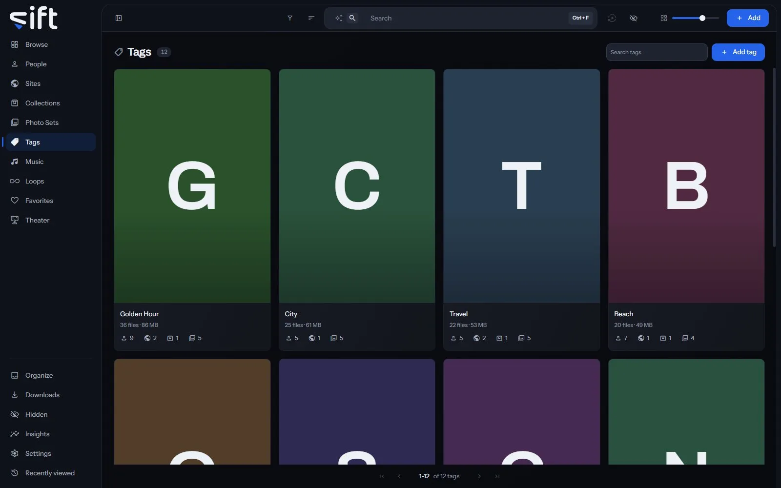Click the Sift logo
Viewport: 781px width, 488px height.
coord(34,18)
